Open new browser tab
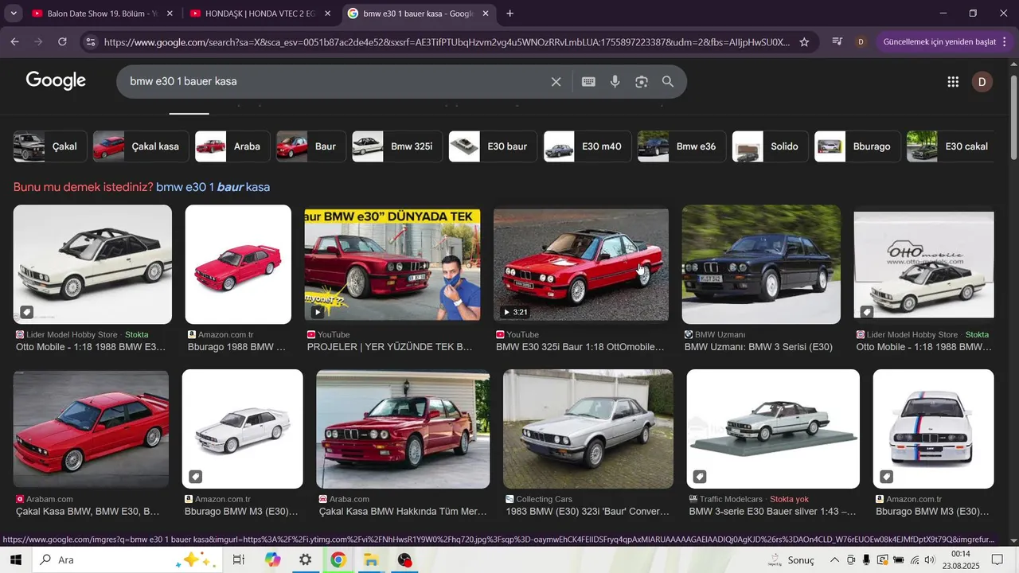Image resolution: width=1019 pixels, height=573 pixels. pyautogui.click(x=510, y=14)
